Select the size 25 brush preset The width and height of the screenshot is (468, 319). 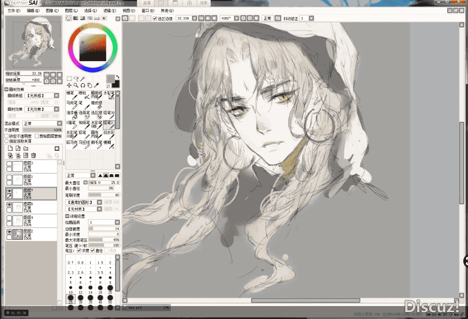point(71,299)
